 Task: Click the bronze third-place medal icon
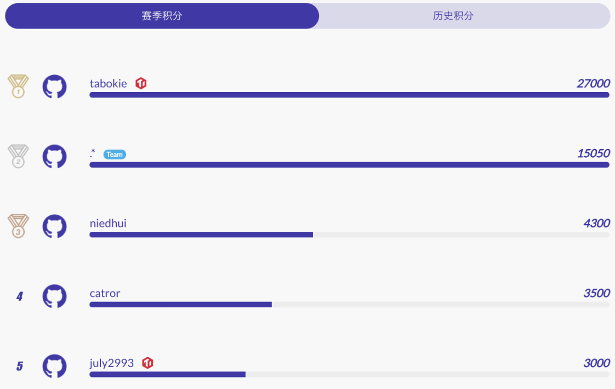coord(18,226)
